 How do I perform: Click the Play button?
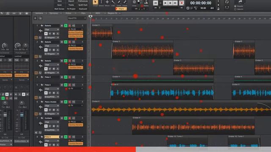click(x=166, y=3)
